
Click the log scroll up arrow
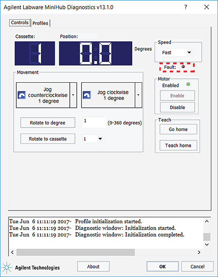coord(207,221)
